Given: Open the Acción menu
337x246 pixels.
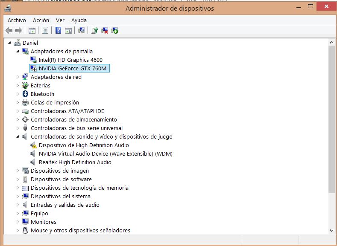Looking at the screenshot, I should tap(41, 20).
